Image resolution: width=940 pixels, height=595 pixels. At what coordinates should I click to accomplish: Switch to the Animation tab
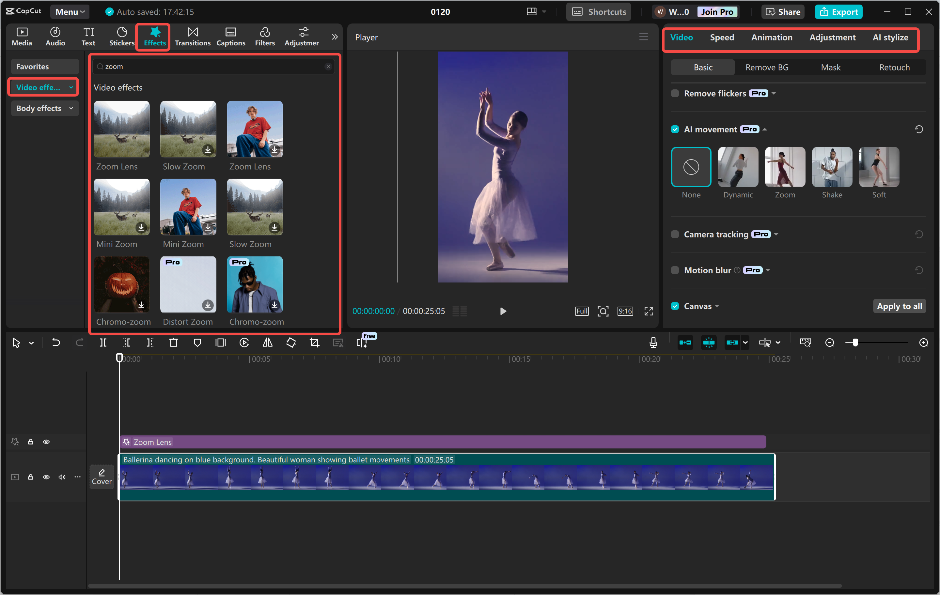[772, 37]
